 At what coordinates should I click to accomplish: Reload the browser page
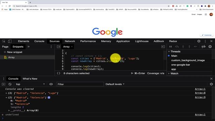pos(10,6)
